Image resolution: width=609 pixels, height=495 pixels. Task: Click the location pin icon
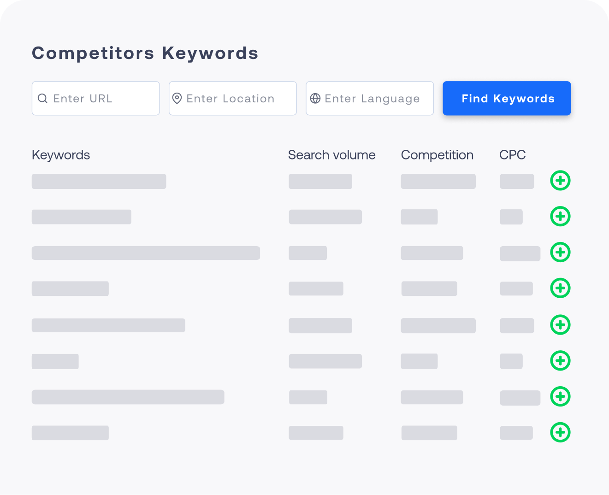pos(178,98)
